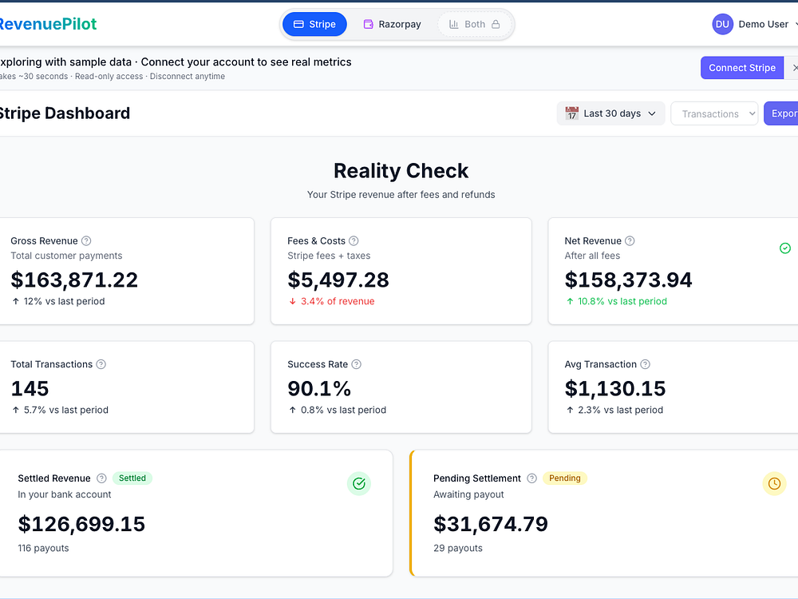
Task: Click the Avg Transaction info icon
Action: [645, 364]
